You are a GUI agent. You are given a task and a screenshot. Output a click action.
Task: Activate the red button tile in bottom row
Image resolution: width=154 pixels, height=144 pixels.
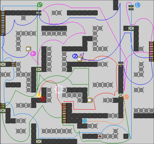pos(100,136)
